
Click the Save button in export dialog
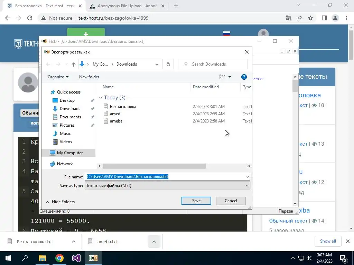(196, 201)
